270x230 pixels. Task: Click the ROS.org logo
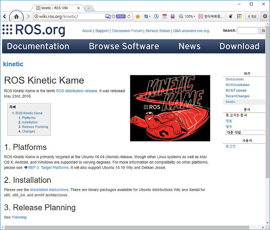34,30
